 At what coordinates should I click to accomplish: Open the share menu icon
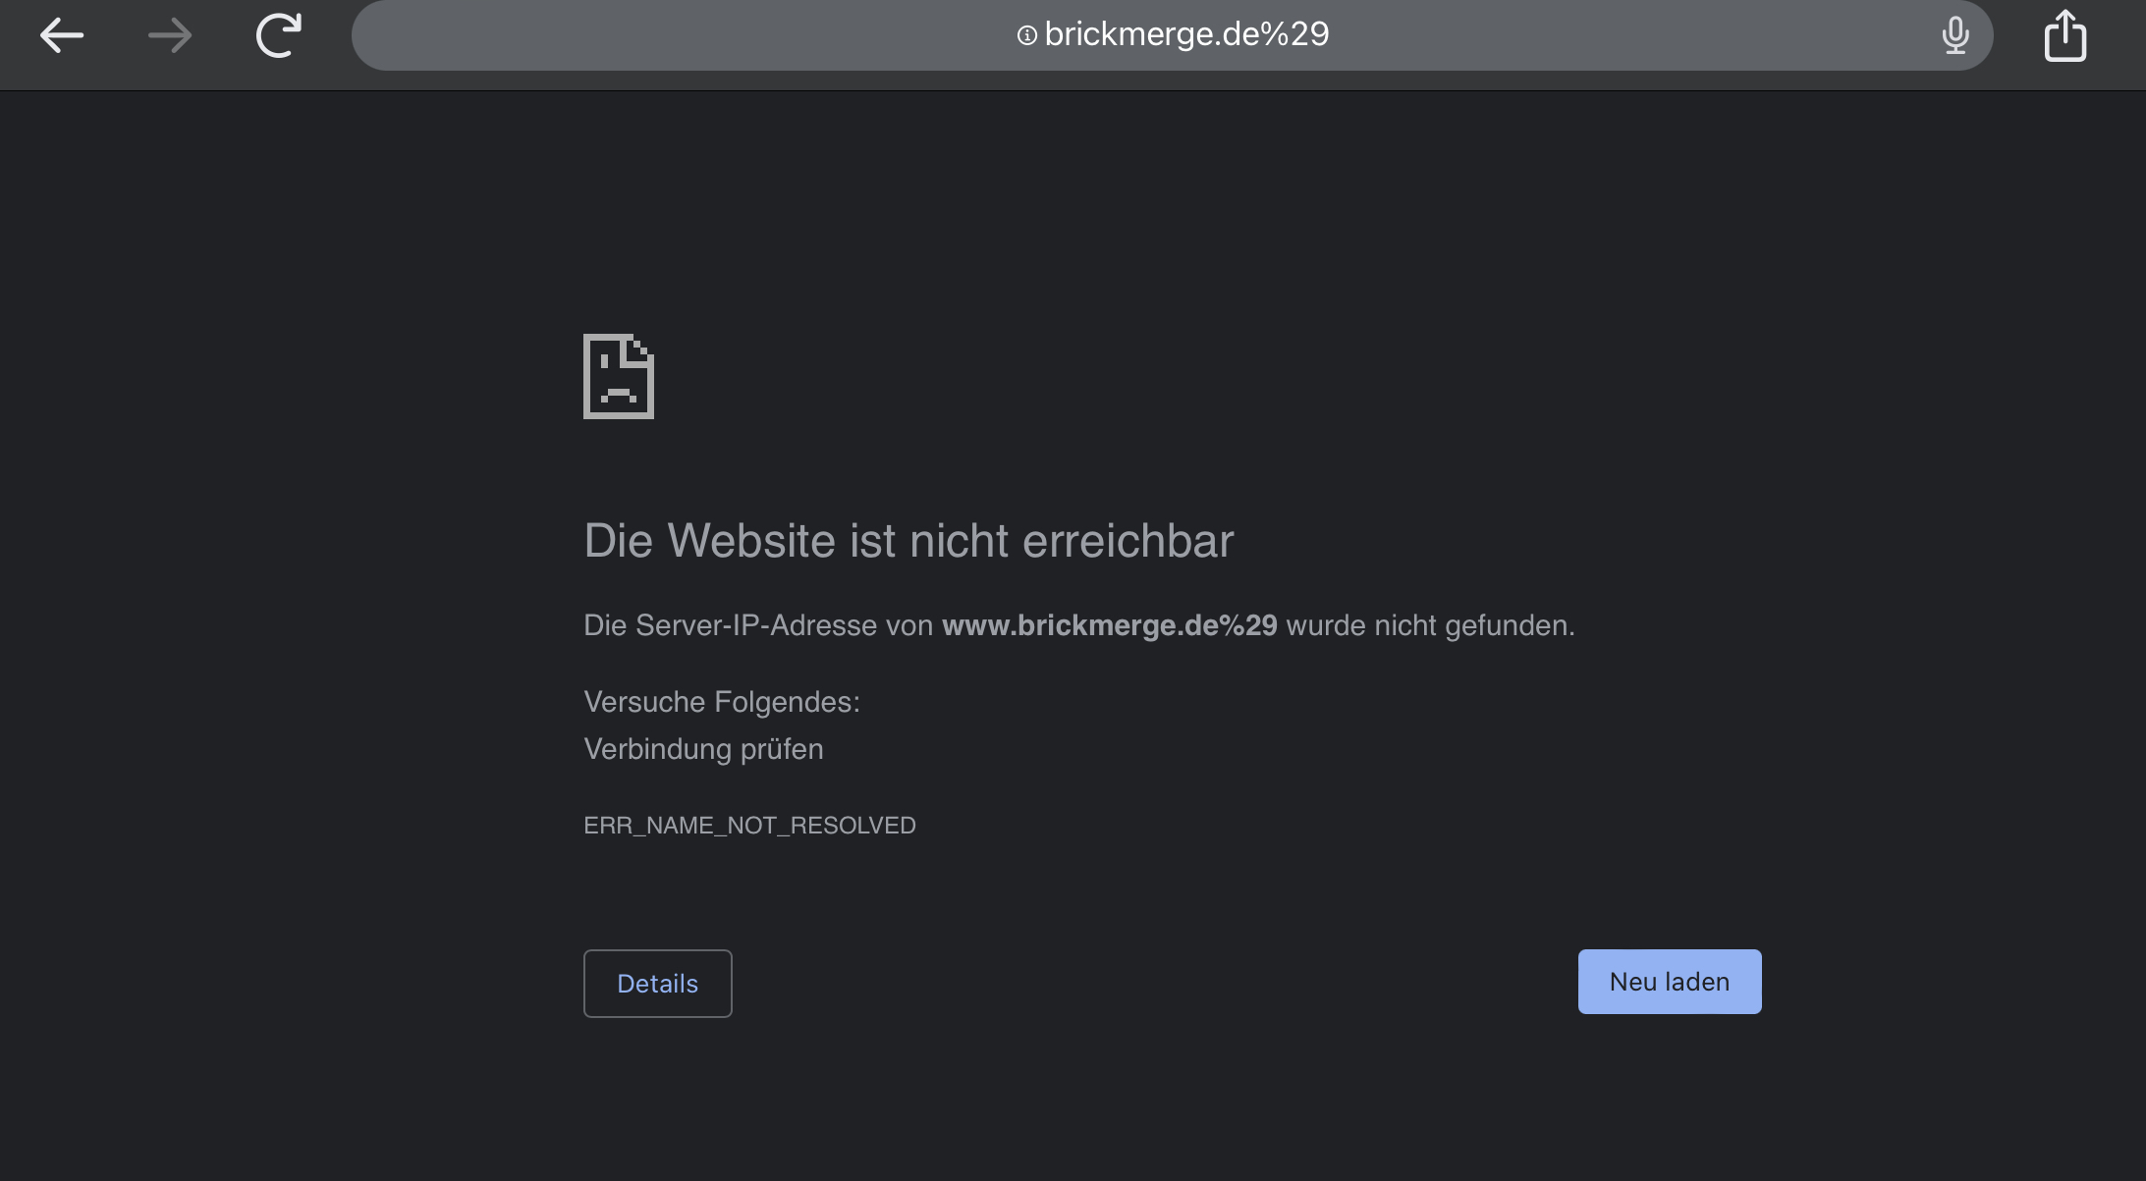(2064, 35)
